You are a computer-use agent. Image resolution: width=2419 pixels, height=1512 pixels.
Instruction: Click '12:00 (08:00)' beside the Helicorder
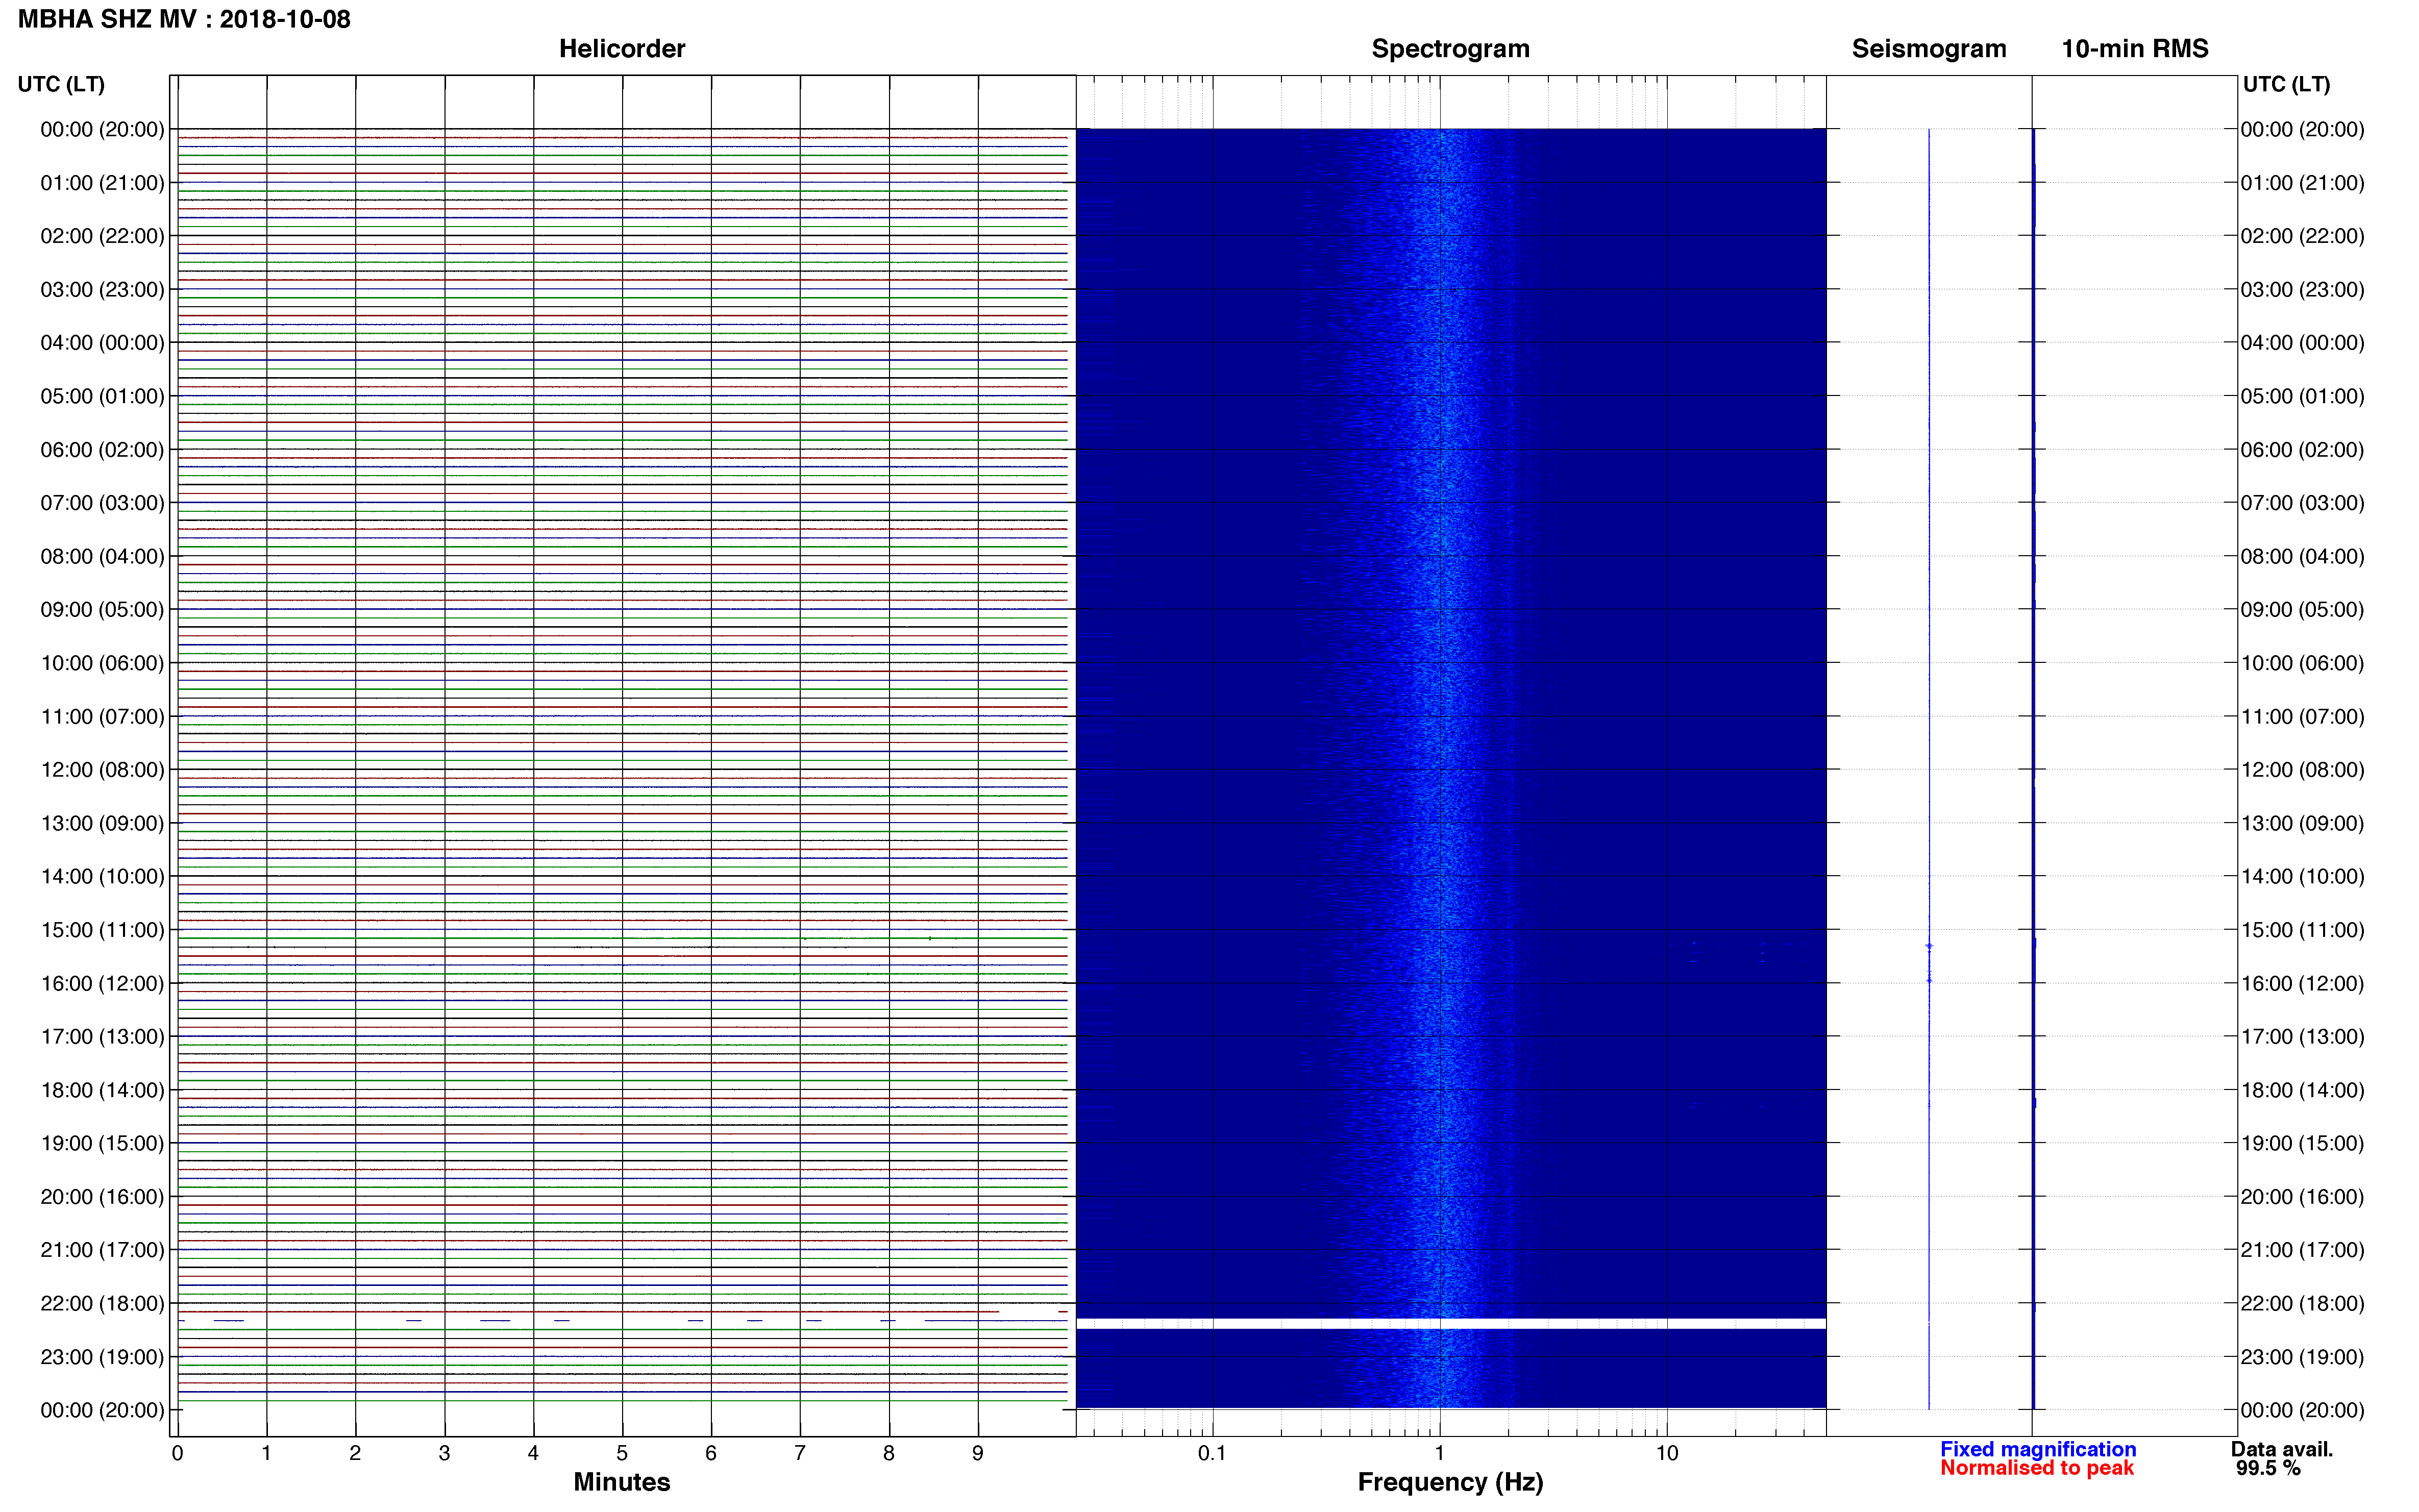(102, 770)
